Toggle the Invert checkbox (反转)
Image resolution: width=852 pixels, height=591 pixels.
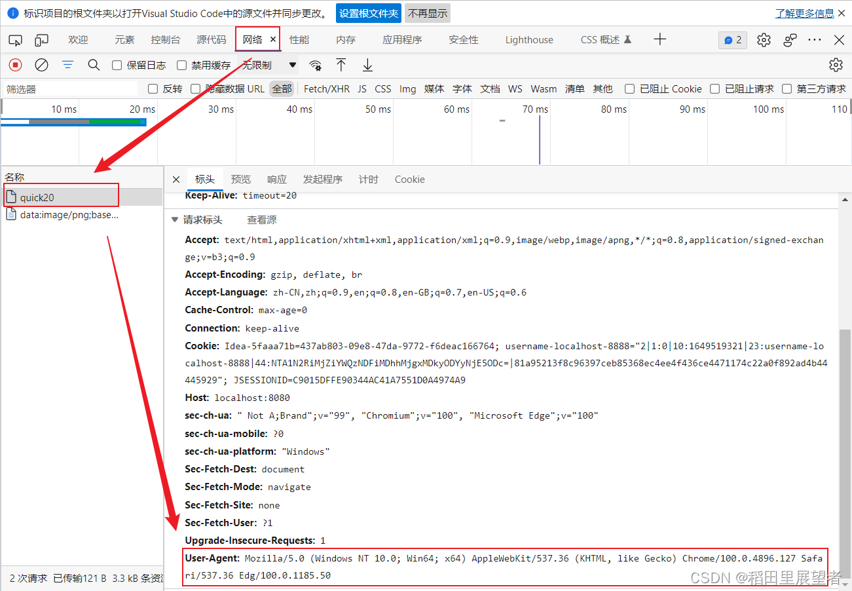click(x=153, y=89)
